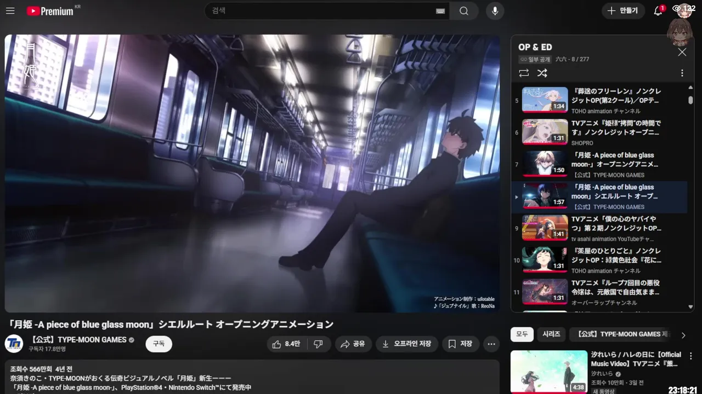This screenshot has width=702, height=394.
Task: Play playlist item 5 Frieren OP thumbnail
Action: 545,100
